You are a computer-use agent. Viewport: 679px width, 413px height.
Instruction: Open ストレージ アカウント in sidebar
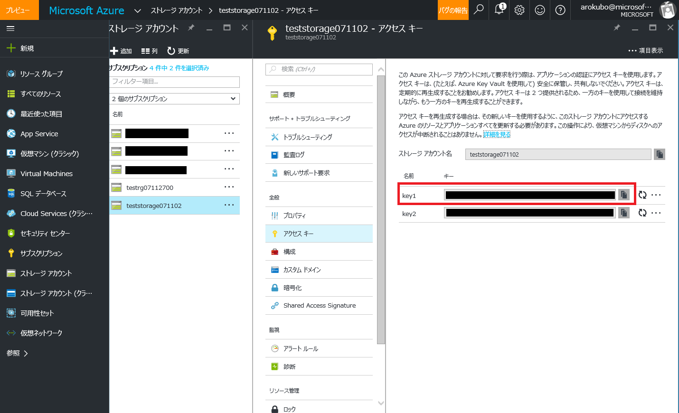tap(55, 273)
